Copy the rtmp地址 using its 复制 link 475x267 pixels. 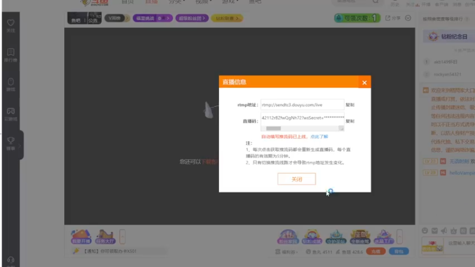point(350,105)
